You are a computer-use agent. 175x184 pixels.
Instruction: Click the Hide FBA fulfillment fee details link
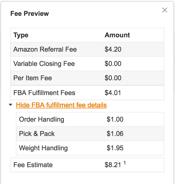61,105
